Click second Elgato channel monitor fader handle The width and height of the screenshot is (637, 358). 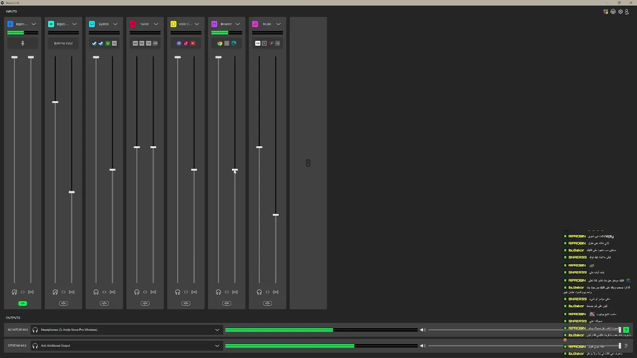click(55, 102)
